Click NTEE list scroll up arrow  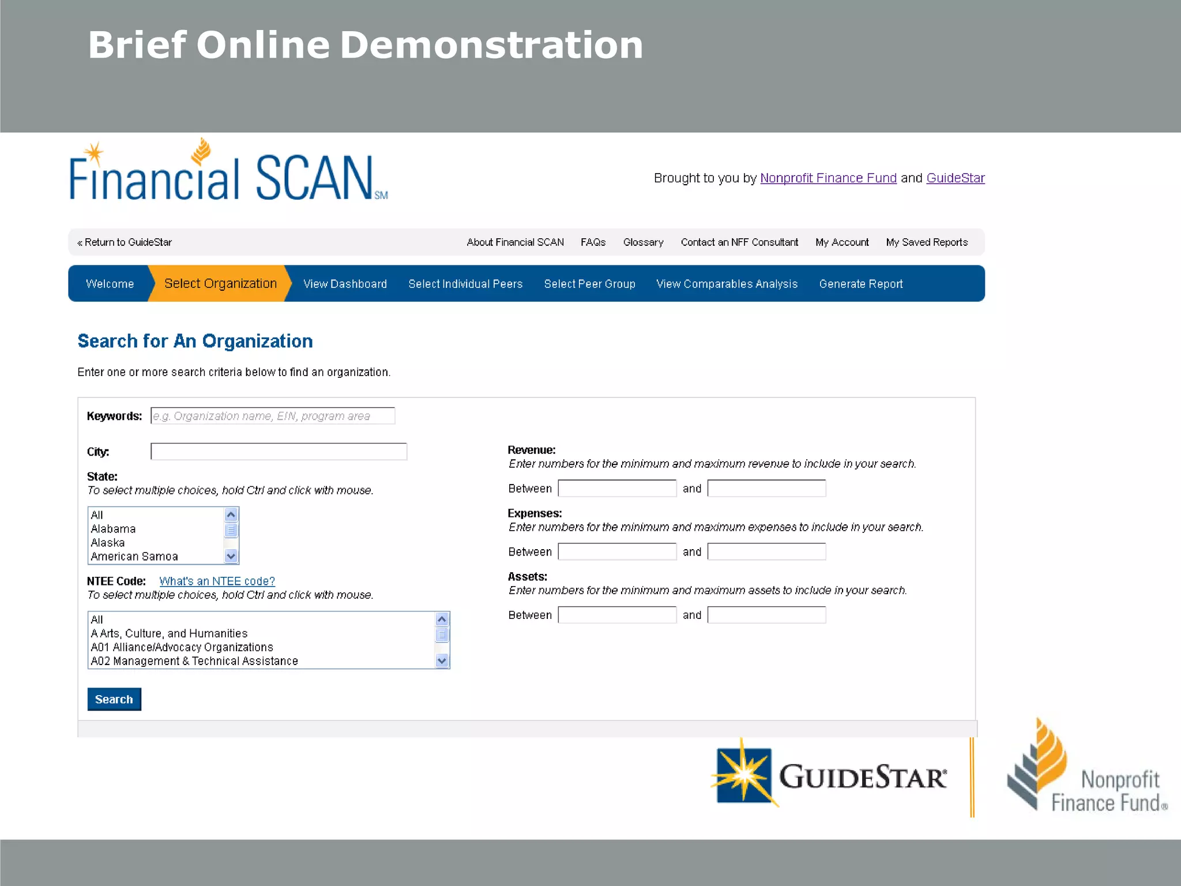(442, 620)
